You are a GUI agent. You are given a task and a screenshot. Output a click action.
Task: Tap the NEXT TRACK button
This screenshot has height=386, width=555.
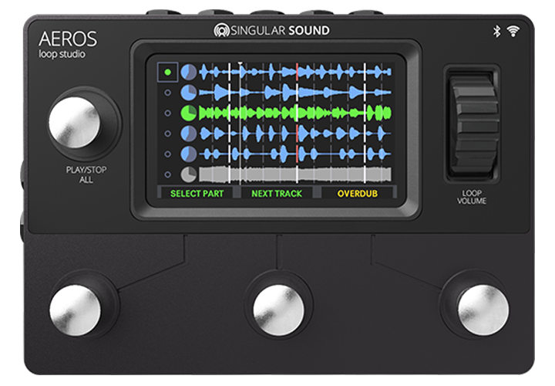277,193
